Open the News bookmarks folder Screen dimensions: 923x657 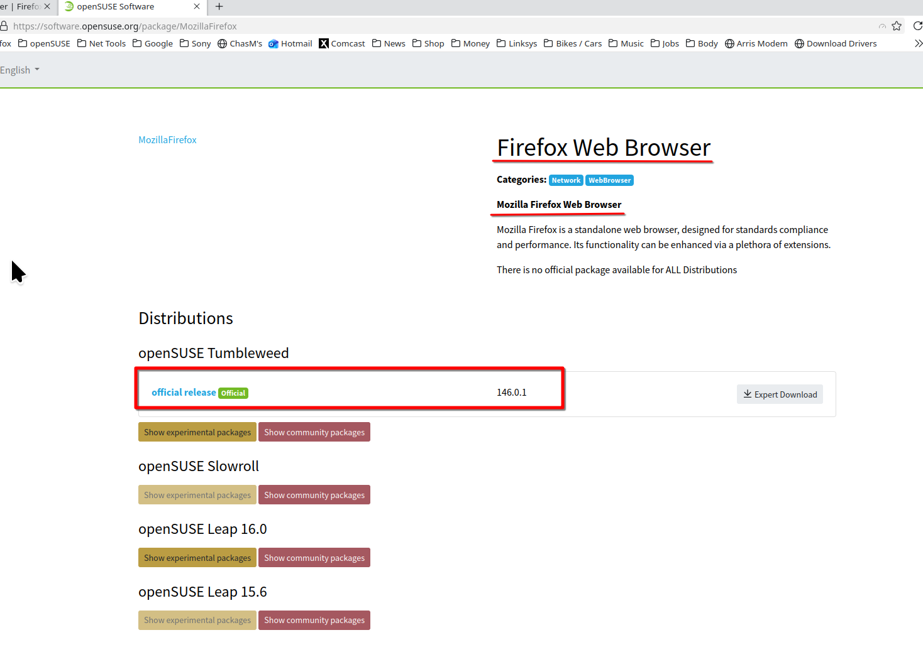(x=389, y=43)
